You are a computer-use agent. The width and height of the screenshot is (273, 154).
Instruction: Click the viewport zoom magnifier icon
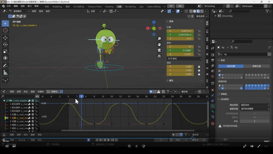click(159, 39)
